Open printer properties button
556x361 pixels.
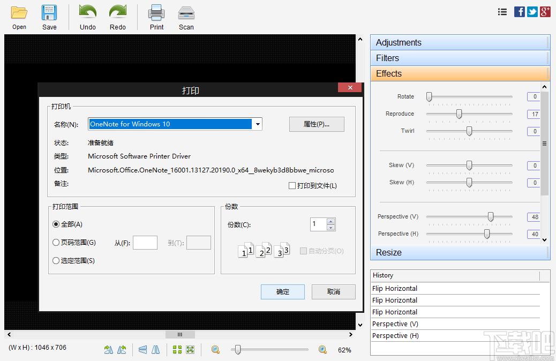coord(317,124)
